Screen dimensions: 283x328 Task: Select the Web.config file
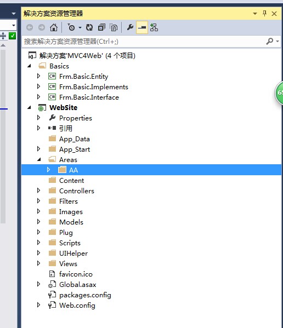point(77,306)
